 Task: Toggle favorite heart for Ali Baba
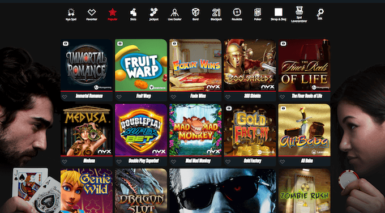[283, 161]
